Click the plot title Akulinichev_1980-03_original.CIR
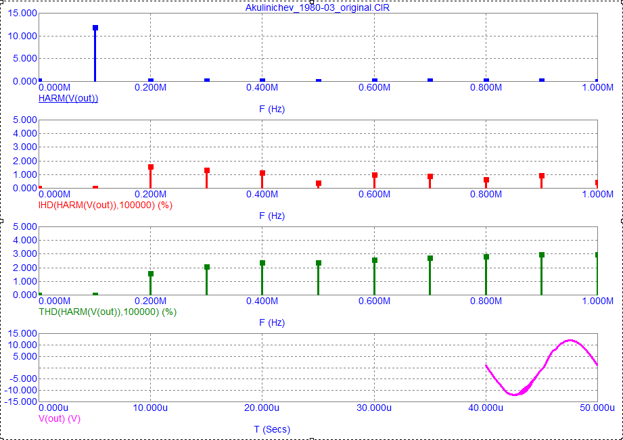623x440 pixels. [x=317, y=7]
